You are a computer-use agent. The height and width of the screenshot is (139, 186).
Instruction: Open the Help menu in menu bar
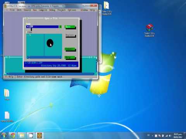click(92, 10)
